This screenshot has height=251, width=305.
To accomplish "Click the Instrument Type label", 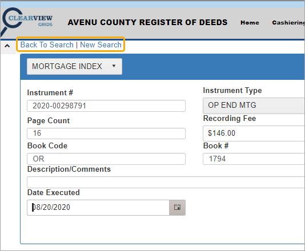I will pyautogui.click(x=232, y=91).
